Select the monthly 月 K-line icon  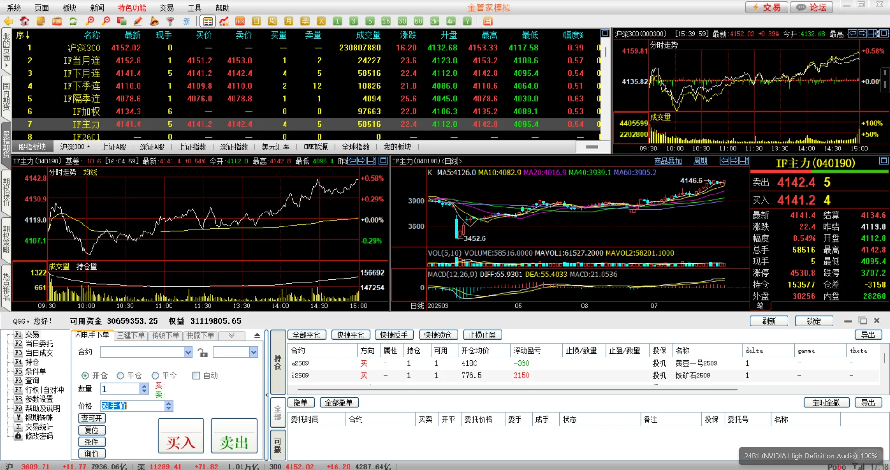tap(289, 21)
